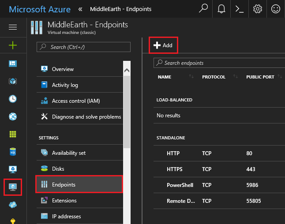Collapse breadcrumb with double chevron

(x=80, y=9)
